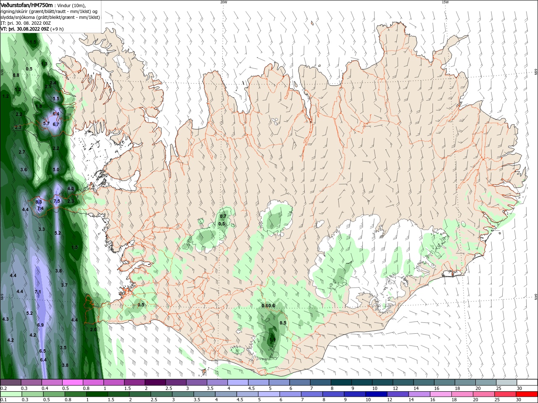Click the dark green 1 rain swatch
538x403 pixels.
(x=98, y=394)
